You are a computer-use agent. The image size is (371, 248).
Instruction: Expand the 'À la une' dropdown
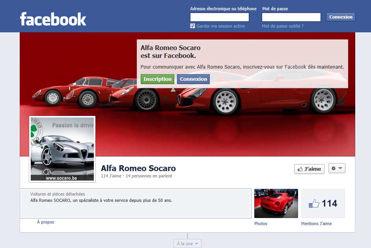(x=187, y=244)
